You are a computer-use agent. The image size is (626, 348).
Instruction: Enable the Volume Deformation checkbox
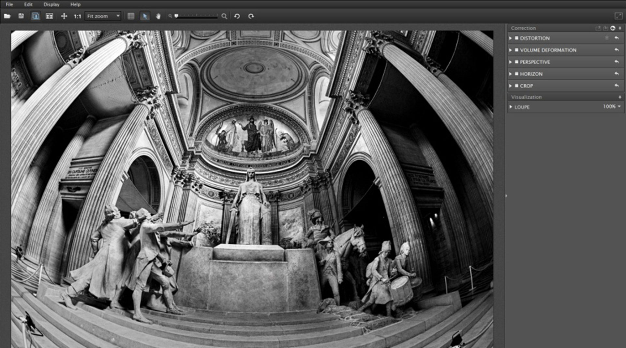(x=516, y=50)
